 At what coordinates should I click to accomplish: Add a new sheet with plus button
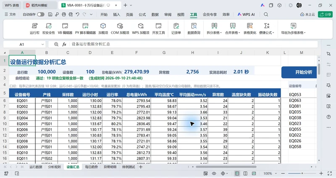[141, 167]
